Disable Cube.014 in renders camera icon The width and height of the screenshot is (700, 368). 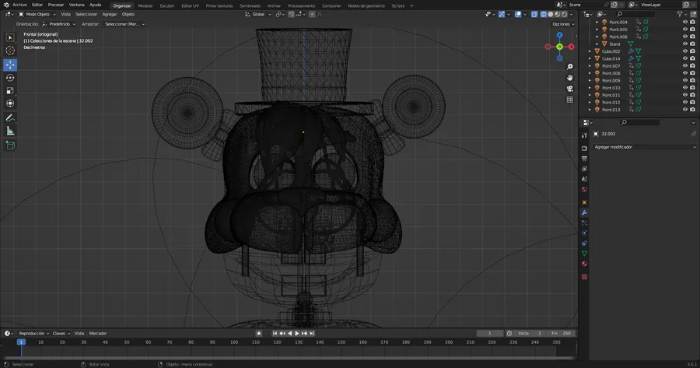tap(692, 58)
